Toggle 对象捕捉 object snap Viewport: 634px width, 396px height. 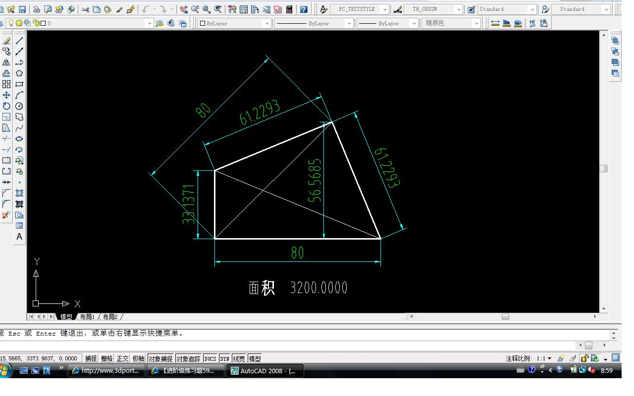point(160,358)
